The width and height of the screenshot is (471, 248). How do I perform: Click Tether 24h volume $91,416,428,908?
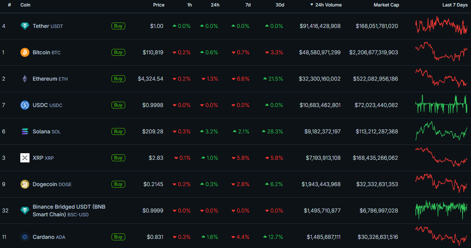tap(320, 26)
